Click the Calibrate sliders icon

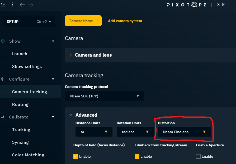[3, 117]
